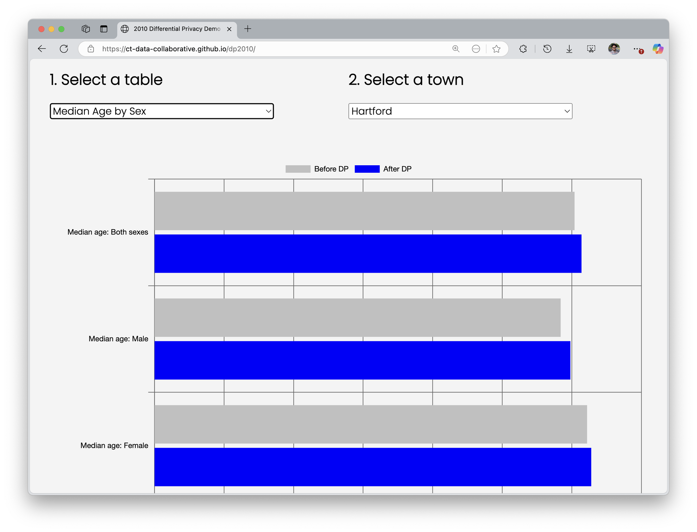The width and height of the screenshot is (697, 532).
Task: Go back with the back arrow
Action: (x=42, y=48)
